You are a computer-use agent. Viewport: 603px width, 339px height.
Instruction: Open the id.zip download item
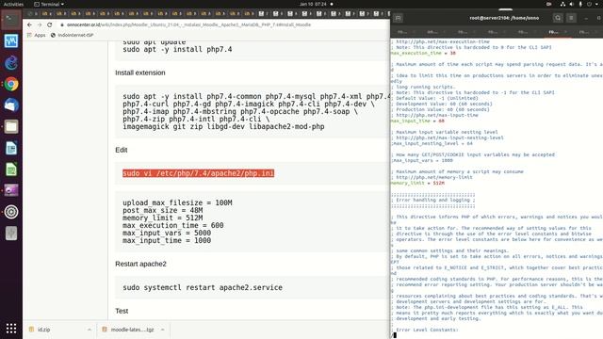tap(41, 330)
